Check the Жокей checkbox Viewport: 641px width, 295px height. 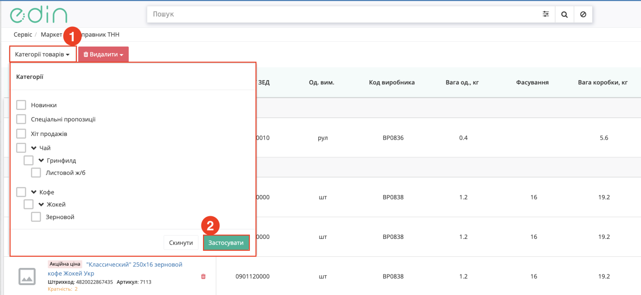pos(29,204)
